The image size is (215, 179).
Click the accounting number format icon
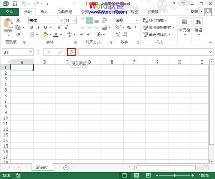[x=118, y=27]
